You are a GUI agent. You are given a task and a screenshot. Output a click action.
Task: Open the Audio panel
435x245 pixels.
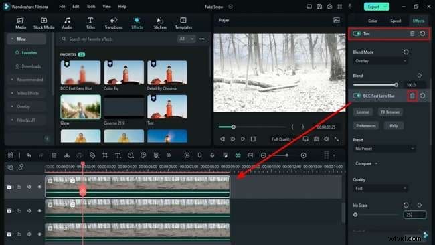67,23
